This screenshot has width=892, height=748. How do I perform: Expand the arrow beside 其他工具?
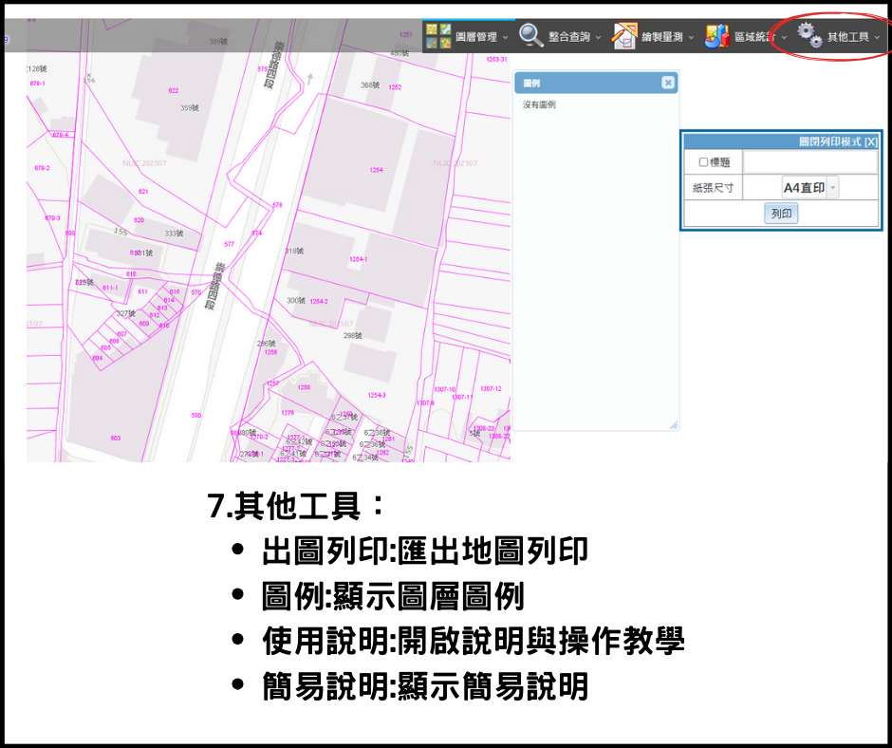(x=877, y=37)
